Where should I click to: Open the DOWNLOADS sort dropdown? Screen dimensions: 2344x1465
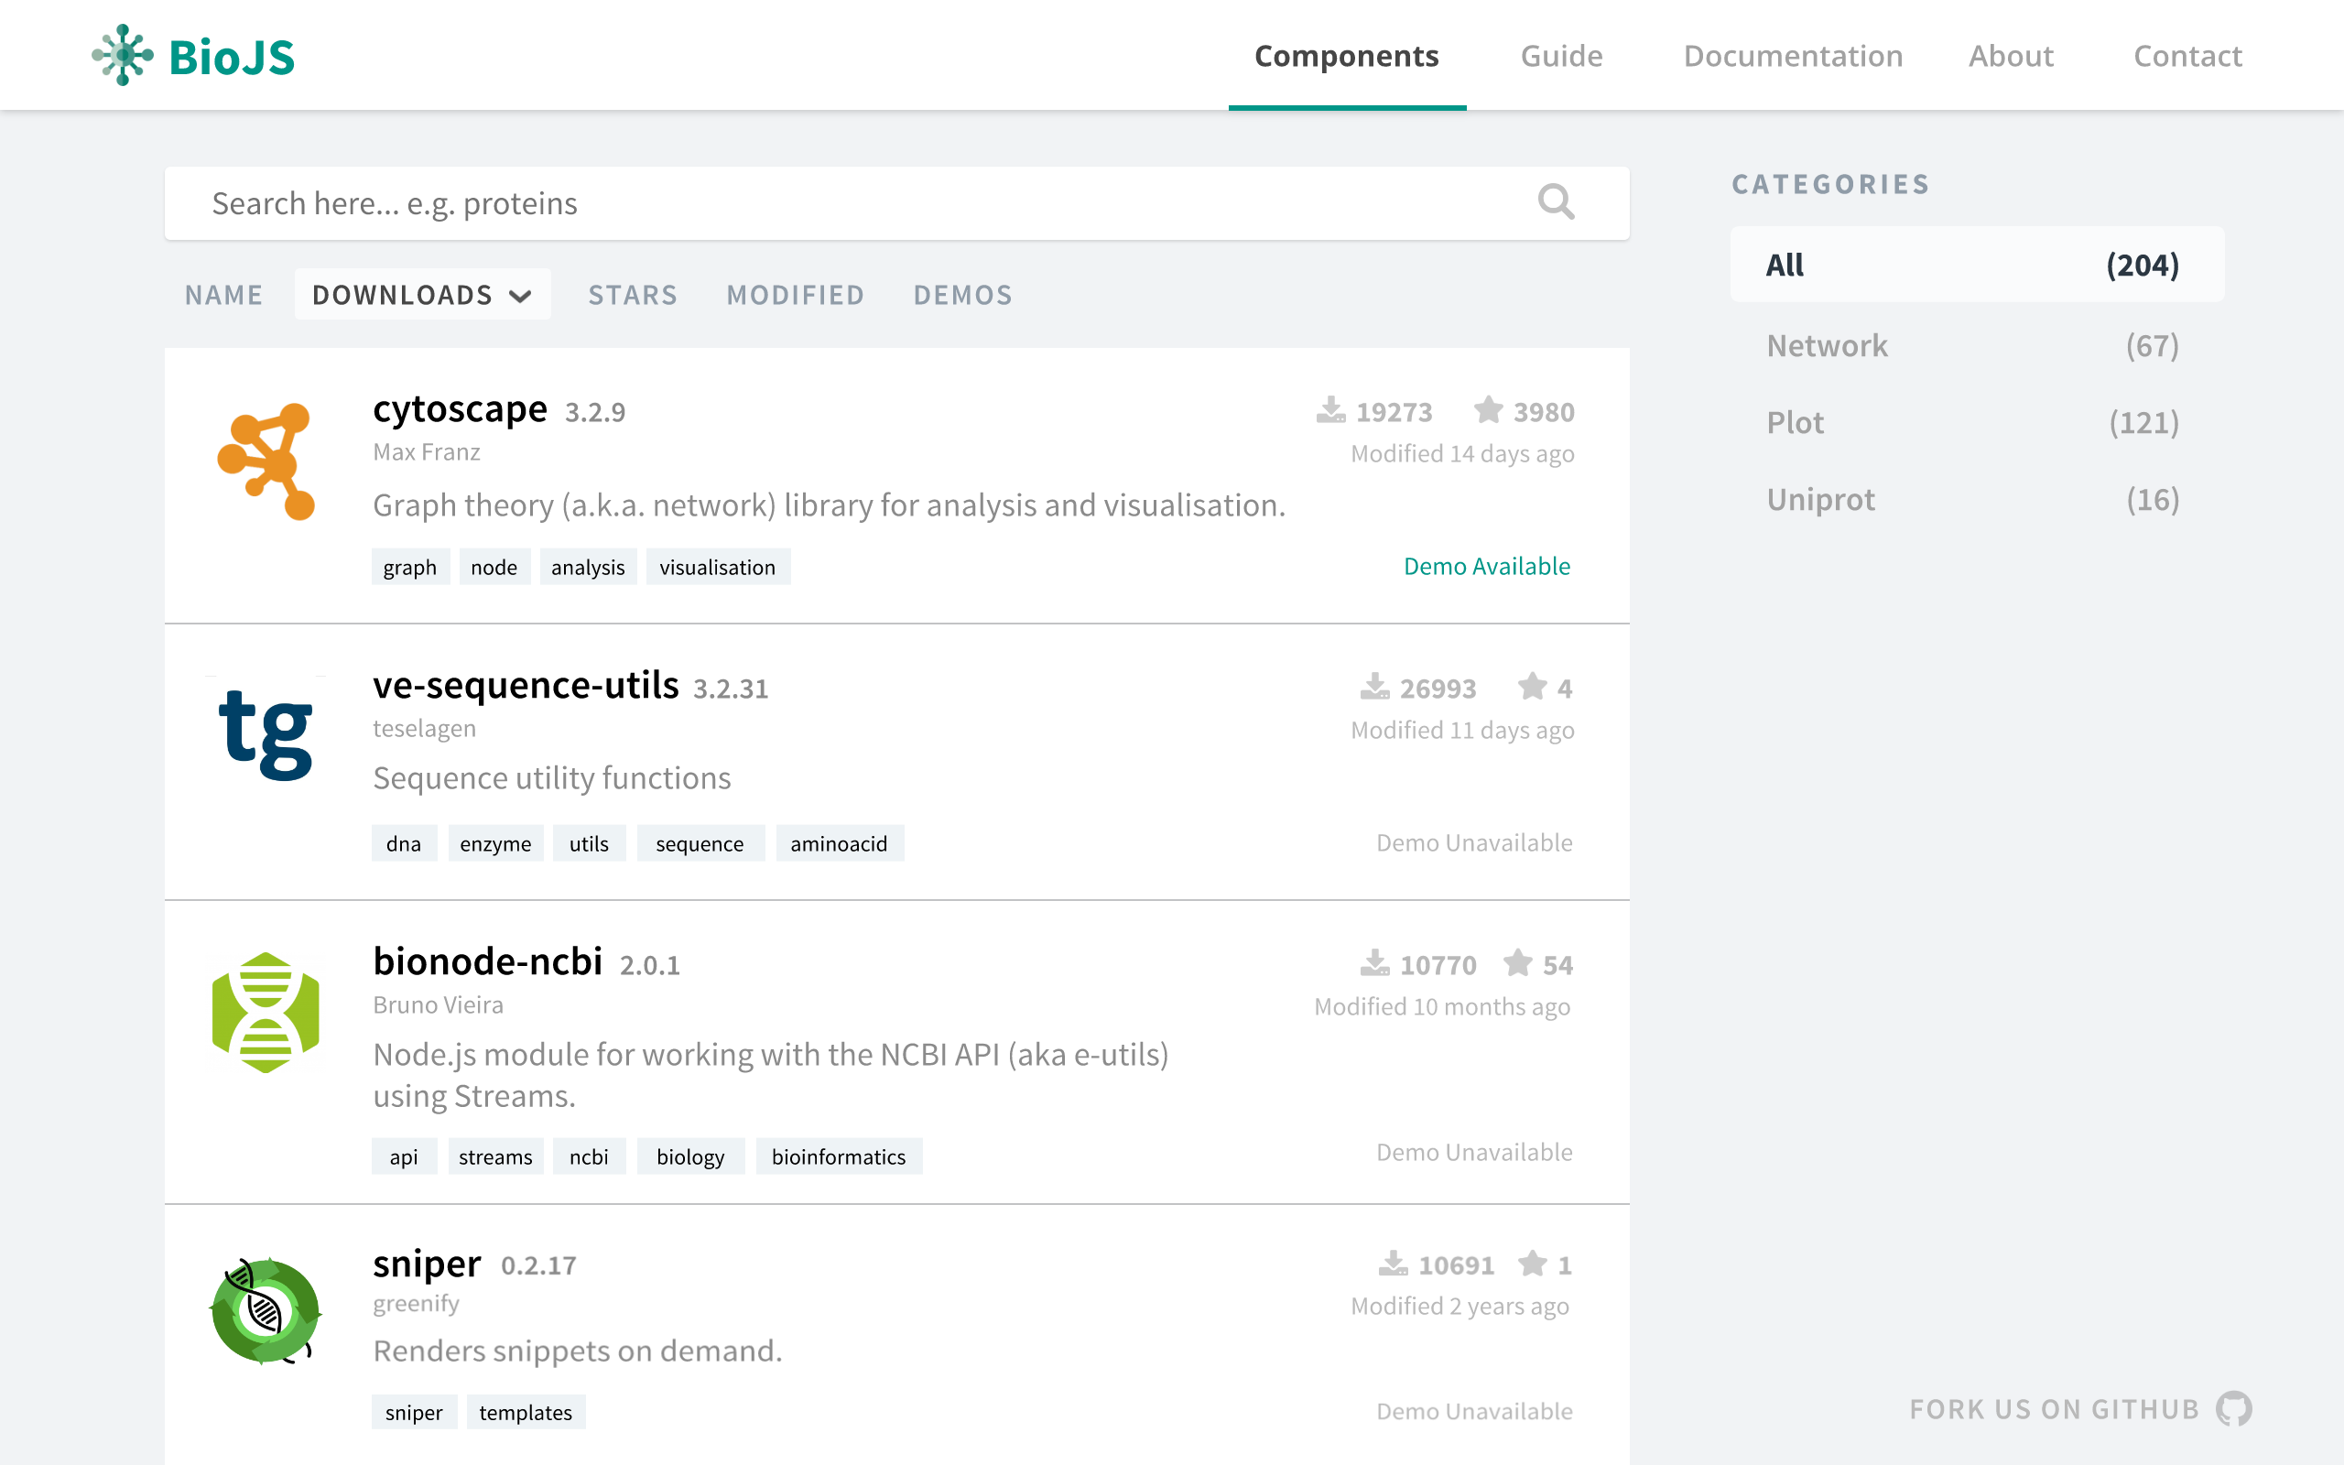pyautogui.click(x=421, y=294)
